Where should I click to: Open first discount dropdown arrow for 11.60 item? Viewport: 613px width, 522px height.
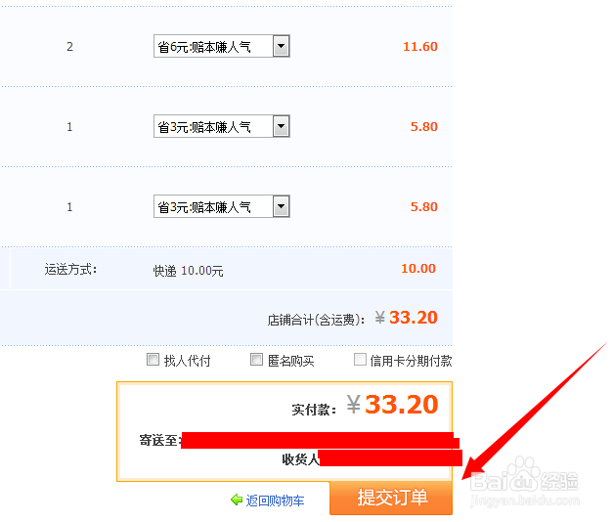click(282, 46)
